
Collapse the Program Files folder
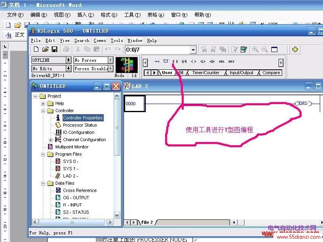tap(43, 154)
